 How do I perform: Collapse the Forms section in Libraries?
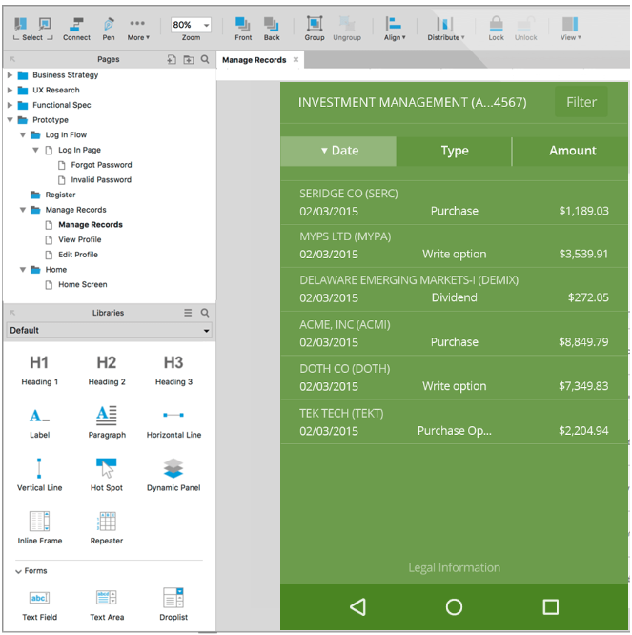[x=18, y=571]
